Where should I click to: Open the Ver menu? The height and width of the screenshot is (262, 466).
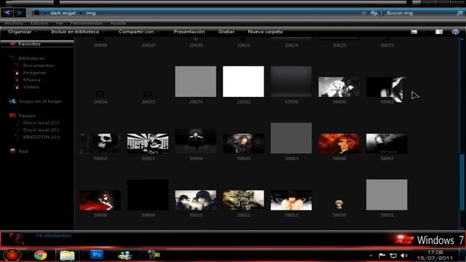(x=59, y=23)
